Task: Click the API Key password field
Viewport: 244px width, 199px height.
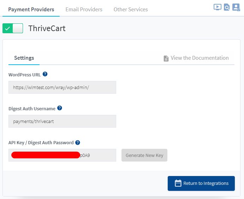Action: 62,155
